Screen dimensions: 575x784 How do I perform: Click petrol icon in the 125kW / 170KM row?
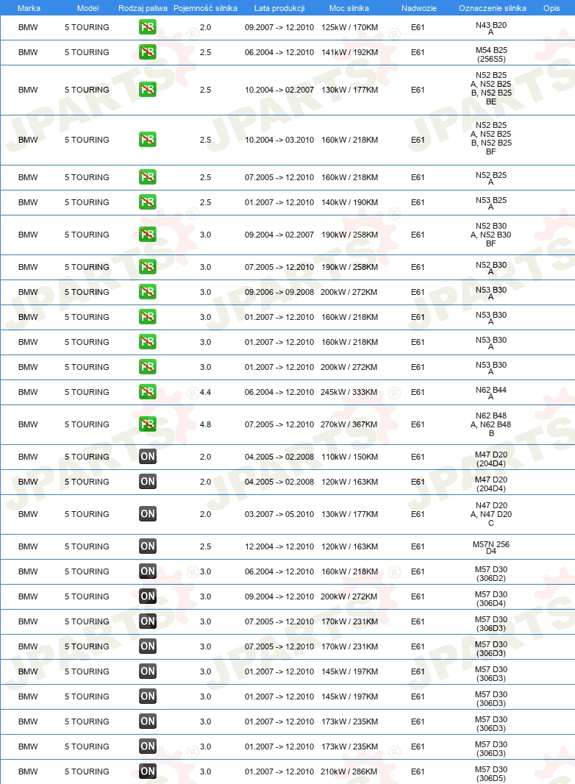point(148,27)
